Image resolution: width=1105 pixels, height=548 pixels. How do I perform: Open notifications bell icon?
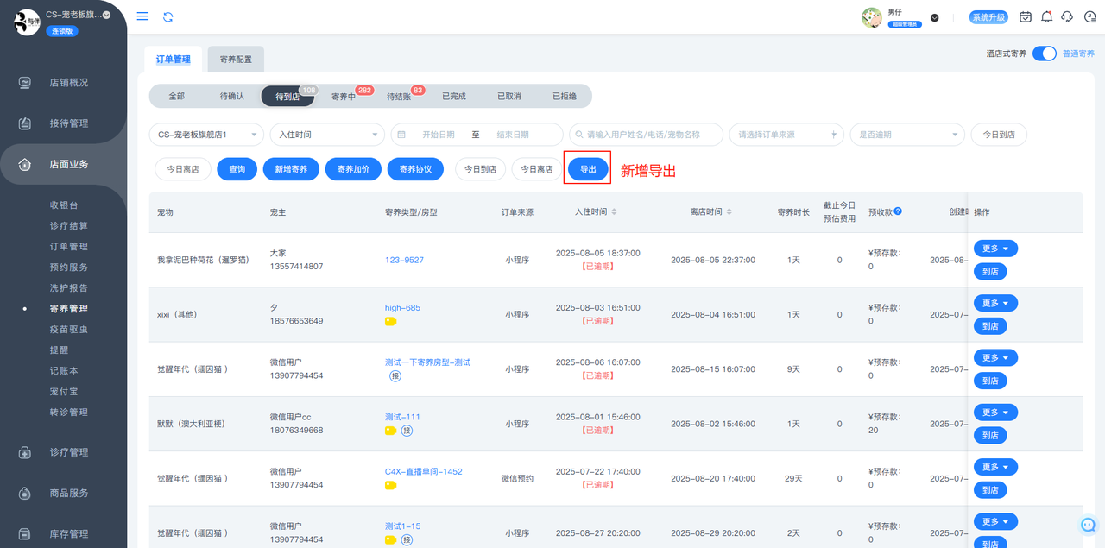tap(1046, 16)
